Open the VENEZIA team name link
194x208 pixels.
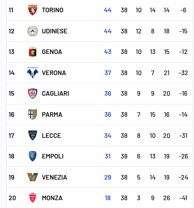pyautogui.click(x=55, y=177)
